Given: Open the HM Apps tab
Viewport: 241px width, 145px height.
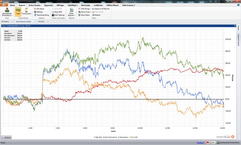Looking at the screenshot, I should click(x=60, y=5).
